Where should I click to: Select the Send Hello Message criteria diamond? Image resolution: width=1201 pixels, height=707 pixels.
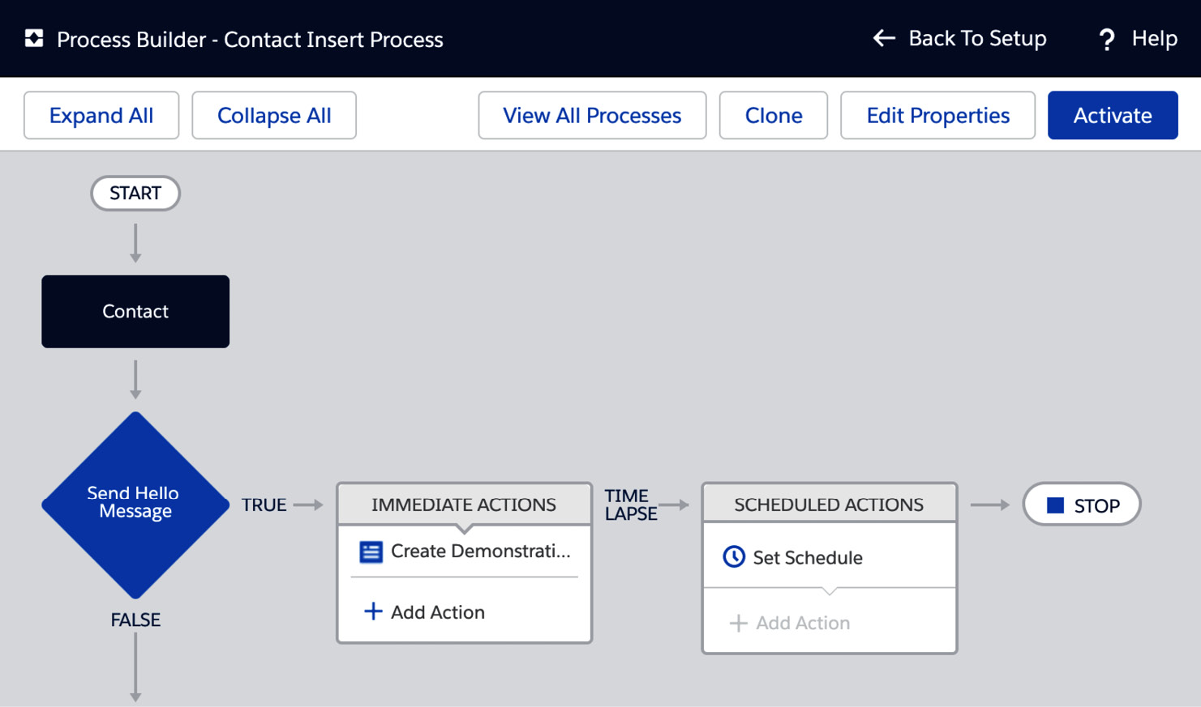135,505
